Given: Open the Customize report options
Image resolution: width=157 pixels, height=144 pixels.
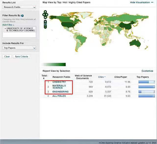Looking at the screenshot, I should pos(147,71).
